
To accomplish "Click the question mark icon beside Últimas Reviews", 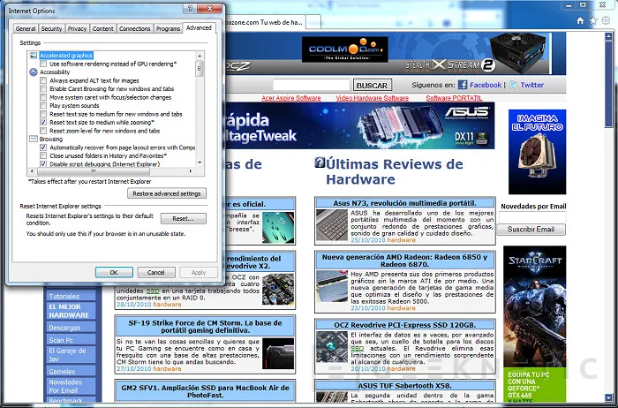I will pyautogui.click(x=320, y=162).
